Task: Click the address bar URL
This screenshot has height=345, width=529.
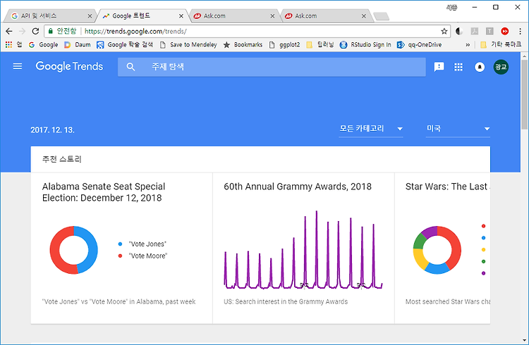Action: 135,32
